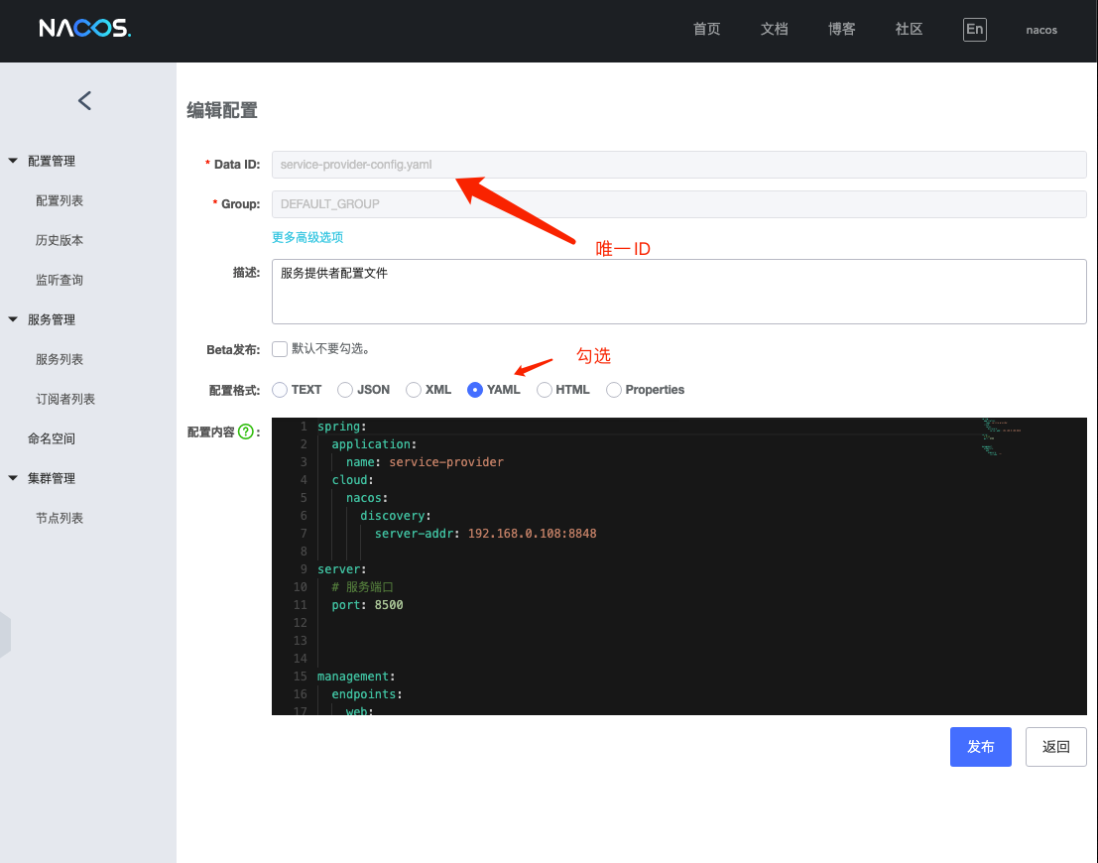This screenshot has height=863, width=1098.
Task: Click 'port: 8500' line in editor
Action: click(x=367, y=605)
